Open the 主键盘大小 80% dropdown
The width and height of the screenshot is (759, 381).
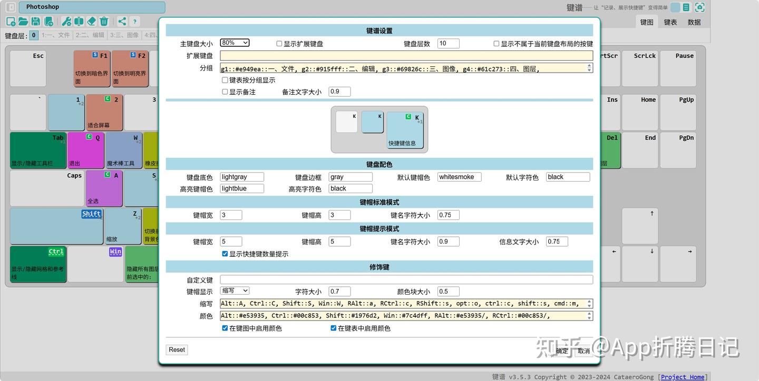235,43
